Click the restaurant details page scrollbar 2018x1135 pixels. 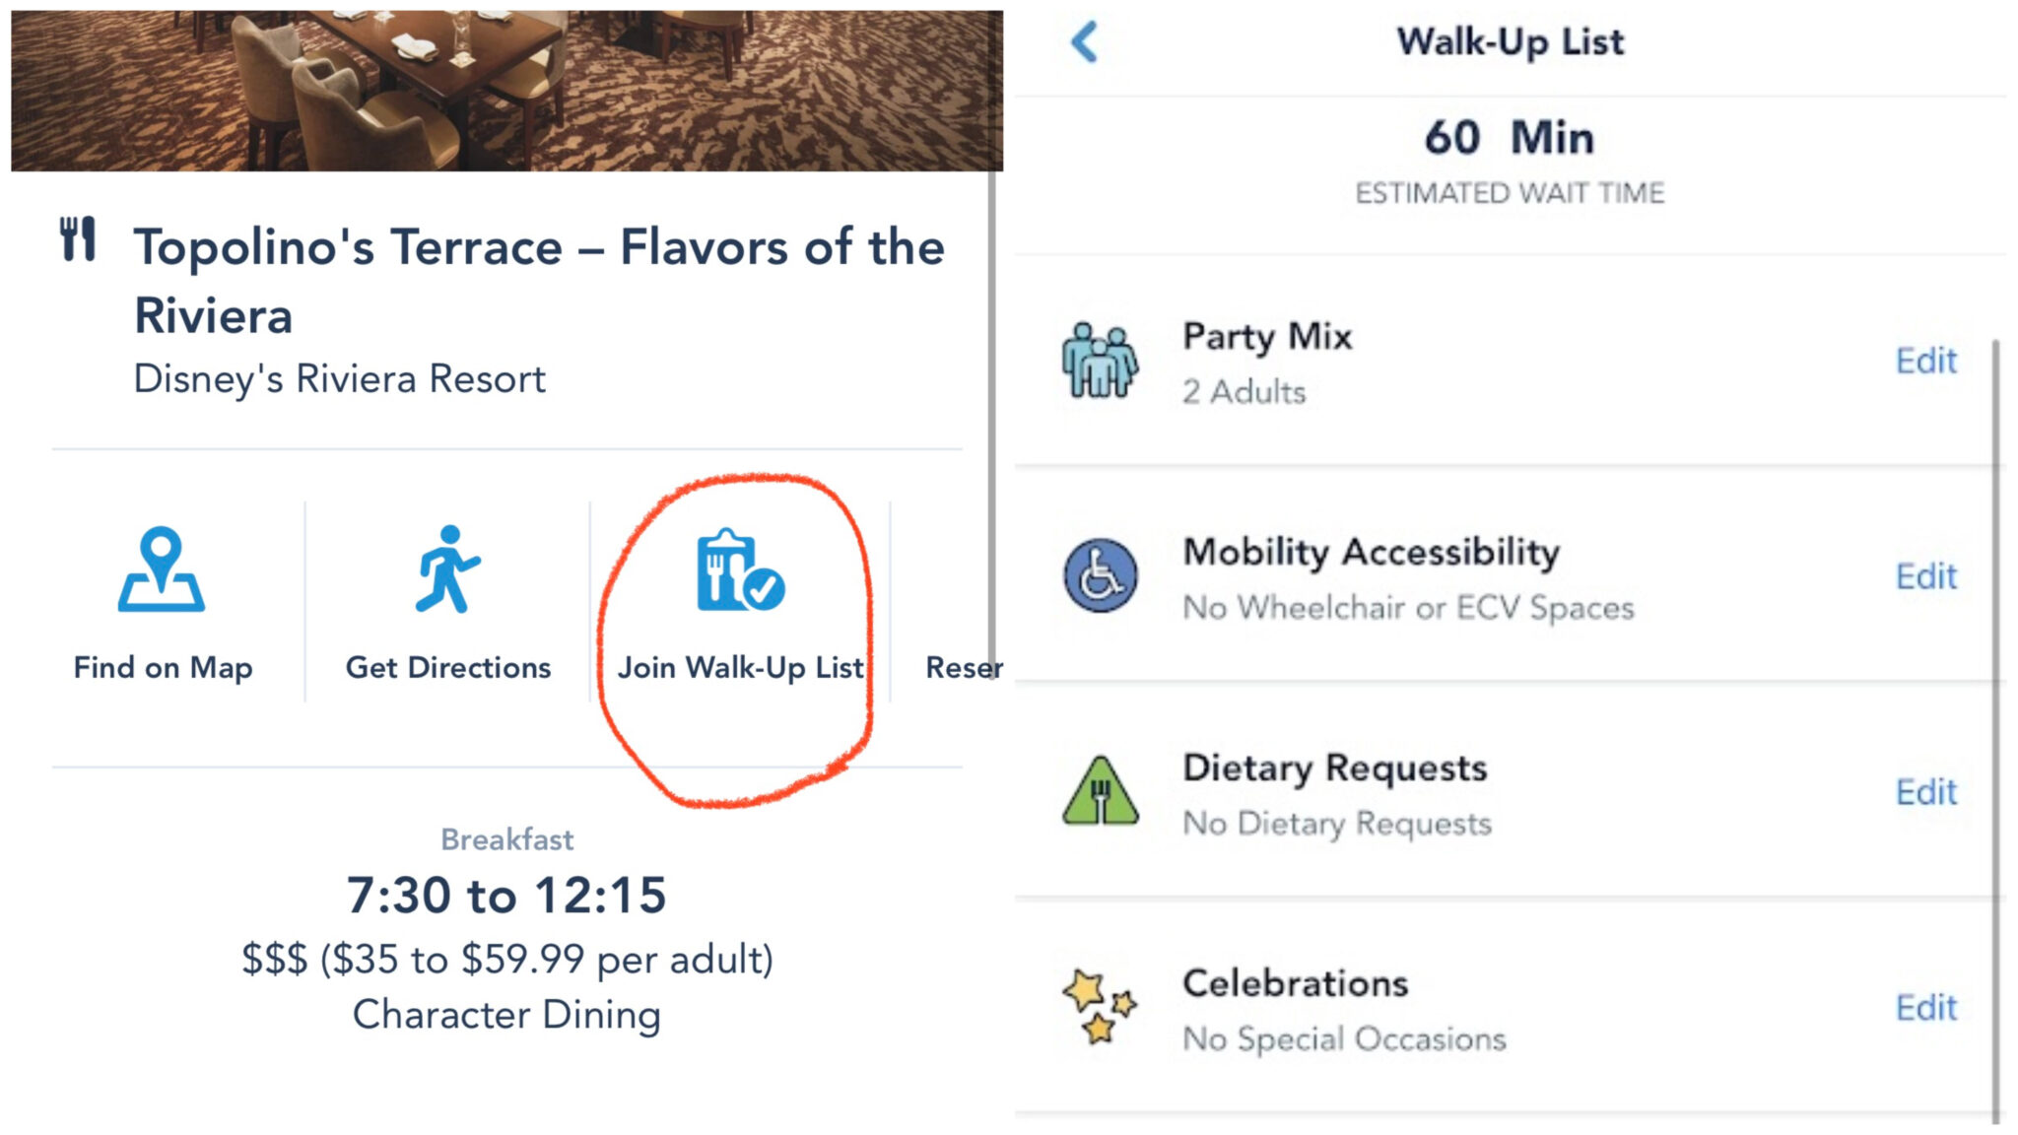992,414
